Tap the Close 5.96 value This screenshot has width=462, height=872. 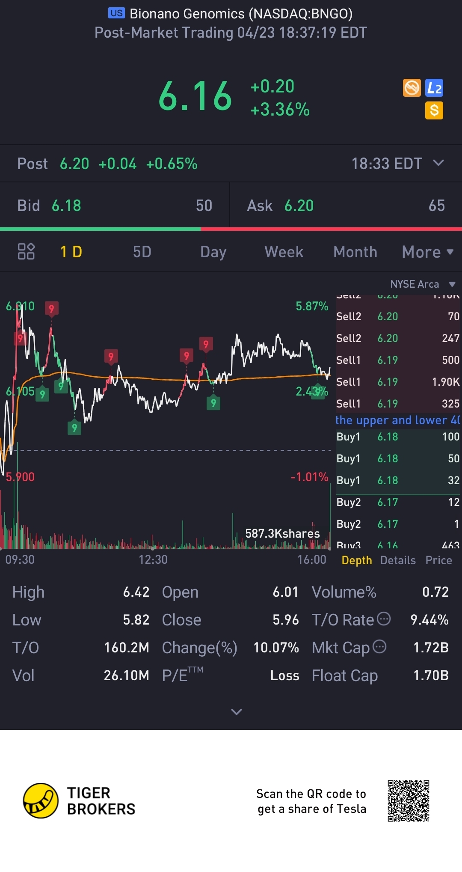coord(286,620)
